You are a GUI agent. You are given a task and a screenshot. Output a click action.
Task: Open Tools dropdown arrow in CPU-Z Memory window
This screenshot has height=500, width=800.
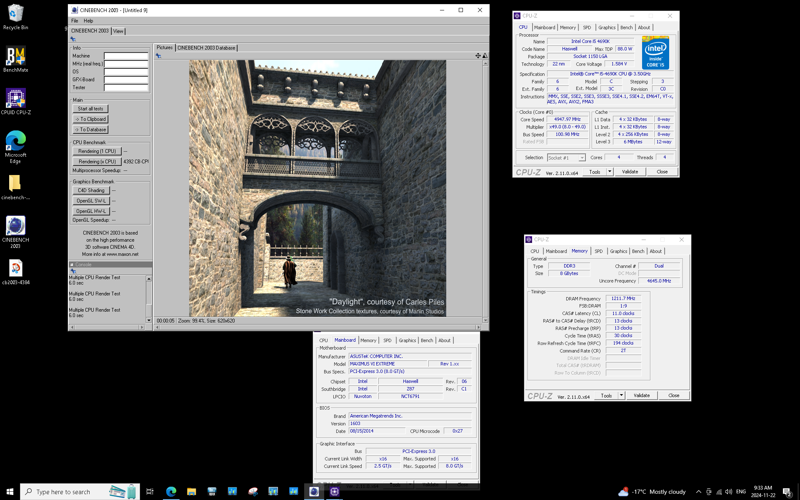[621, 395]
